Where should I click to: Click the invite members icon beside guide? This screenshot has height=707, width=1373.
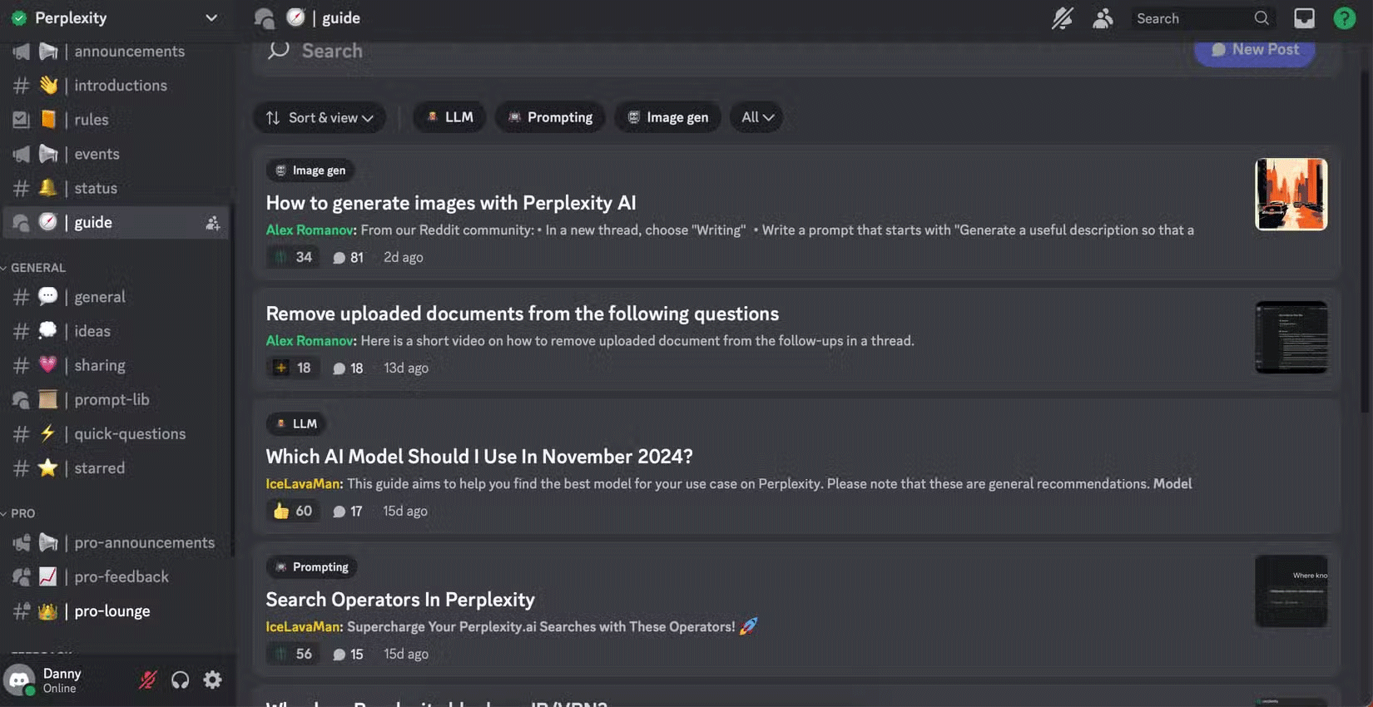pos(213,223)
